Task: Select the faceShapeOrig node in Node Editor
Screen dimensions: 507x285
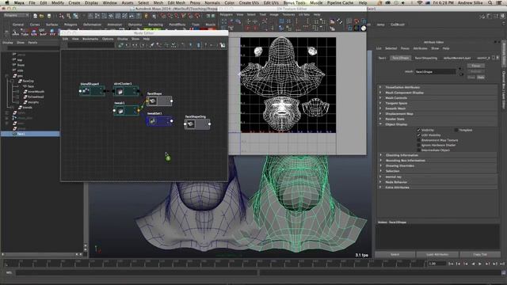Action: (197, 124)
